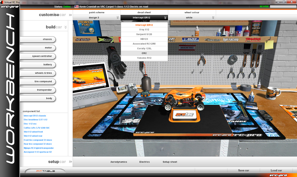Screen dimensions: 297x177
Task: Pick Associated RC12R5 decal sheet
Action: [144, 44]
